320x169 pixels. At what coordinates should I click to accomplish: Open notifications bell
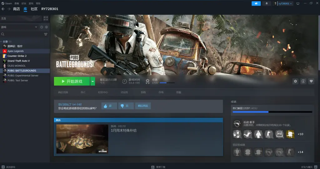coord(267,3)
